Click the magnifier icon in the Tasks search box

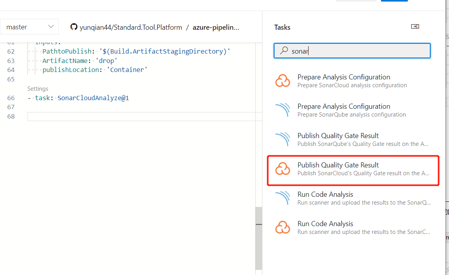pyautogui.click(x=285, y=50)
